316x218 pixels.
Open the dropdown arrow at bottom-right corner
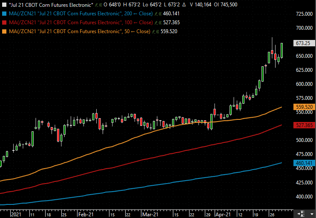pyautogui.click(x=312, y=214)
